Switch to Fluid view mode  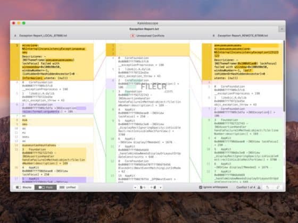[46, 187]
